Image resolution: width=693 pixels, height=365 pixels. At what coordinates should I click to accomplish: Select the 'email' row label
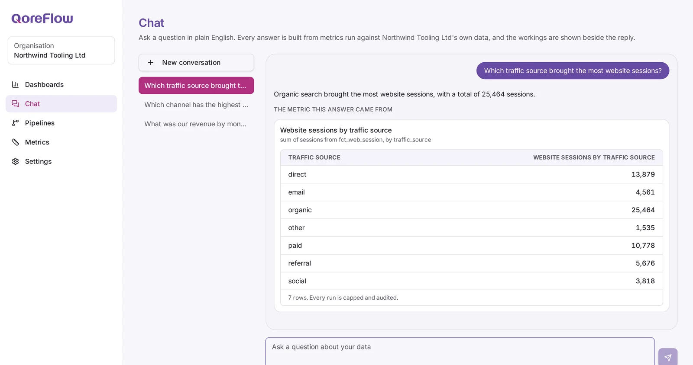pos(297,192)
